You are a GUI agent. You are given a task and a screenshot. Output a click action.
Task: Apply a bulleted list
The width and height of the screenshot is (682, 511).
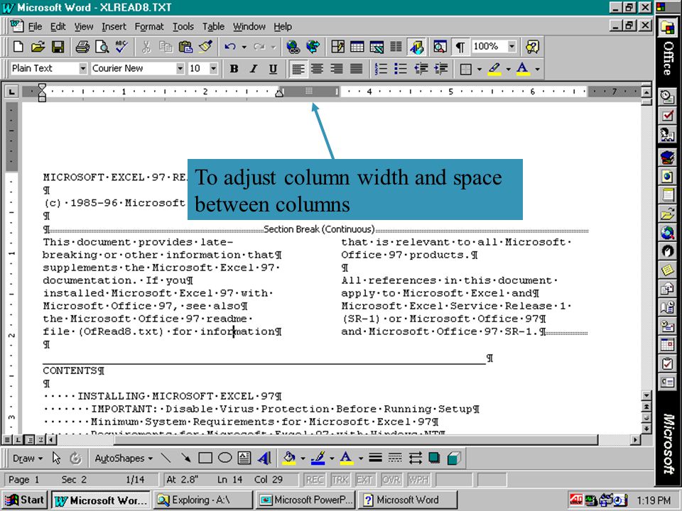coord(401,69)
